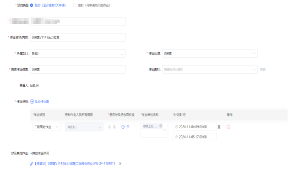The width and height of the screenshot is (288, 170).
Task: Click the clock icon in end time field
Action: [176, 137]
